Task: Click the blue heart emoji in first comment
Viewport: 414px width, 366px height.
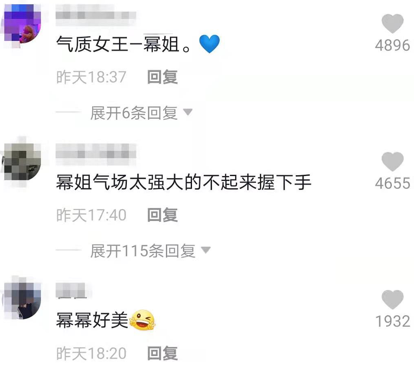Action: [209, 44]
